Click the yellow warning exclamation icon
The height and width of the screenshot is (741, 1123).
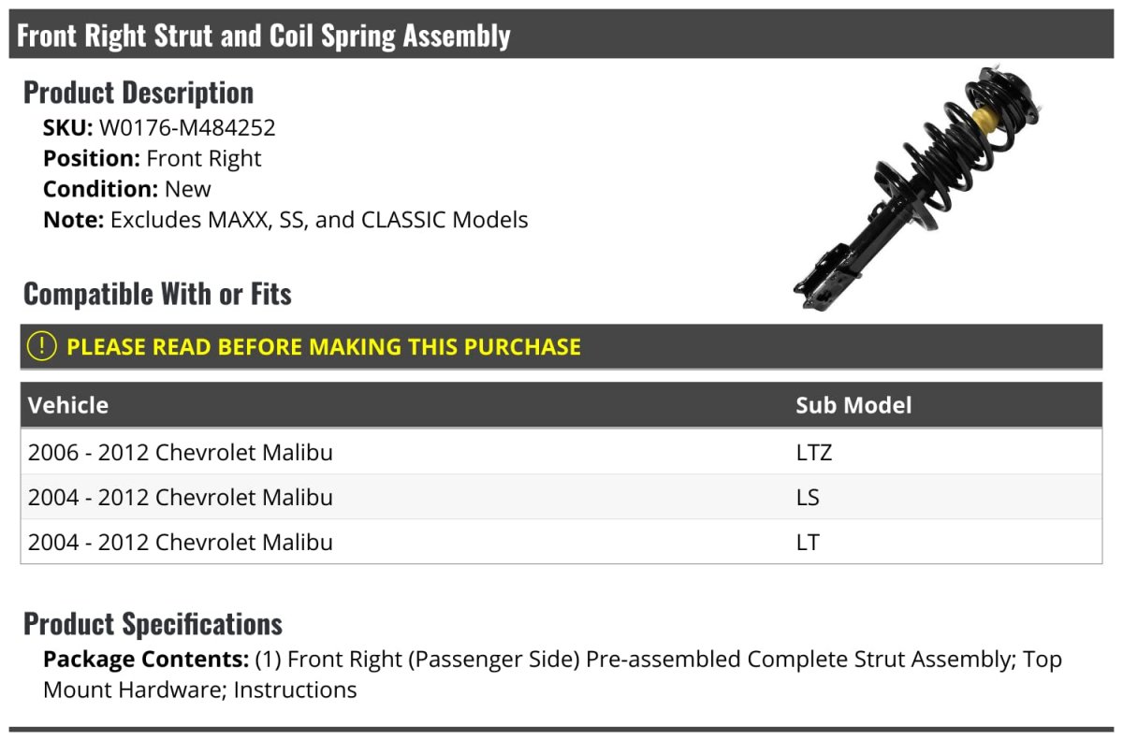pos(42,346)
